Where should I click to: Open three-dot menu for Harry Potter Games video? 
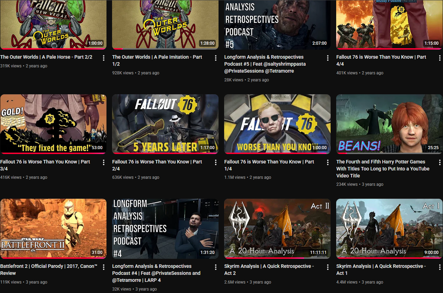(x=440, y=163)
